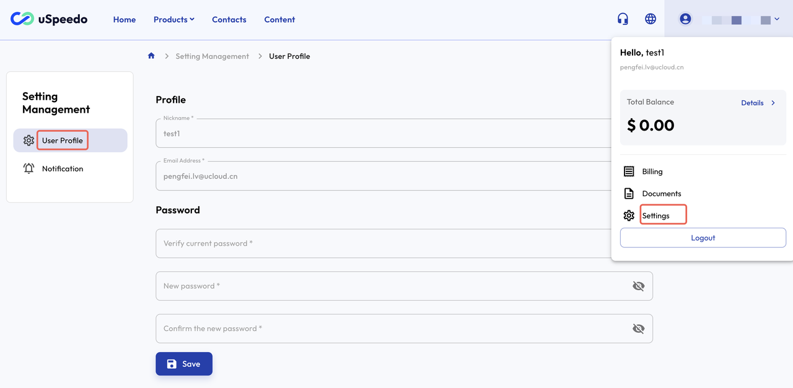
Task: Click the bell icon beside Notification
Action: coord(28,168)
